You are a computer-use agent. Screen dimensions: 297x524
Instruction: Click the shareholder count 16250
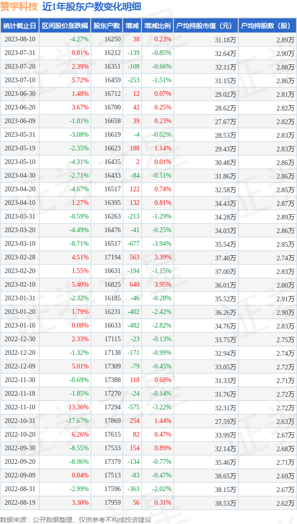click(x=112, y=39)
